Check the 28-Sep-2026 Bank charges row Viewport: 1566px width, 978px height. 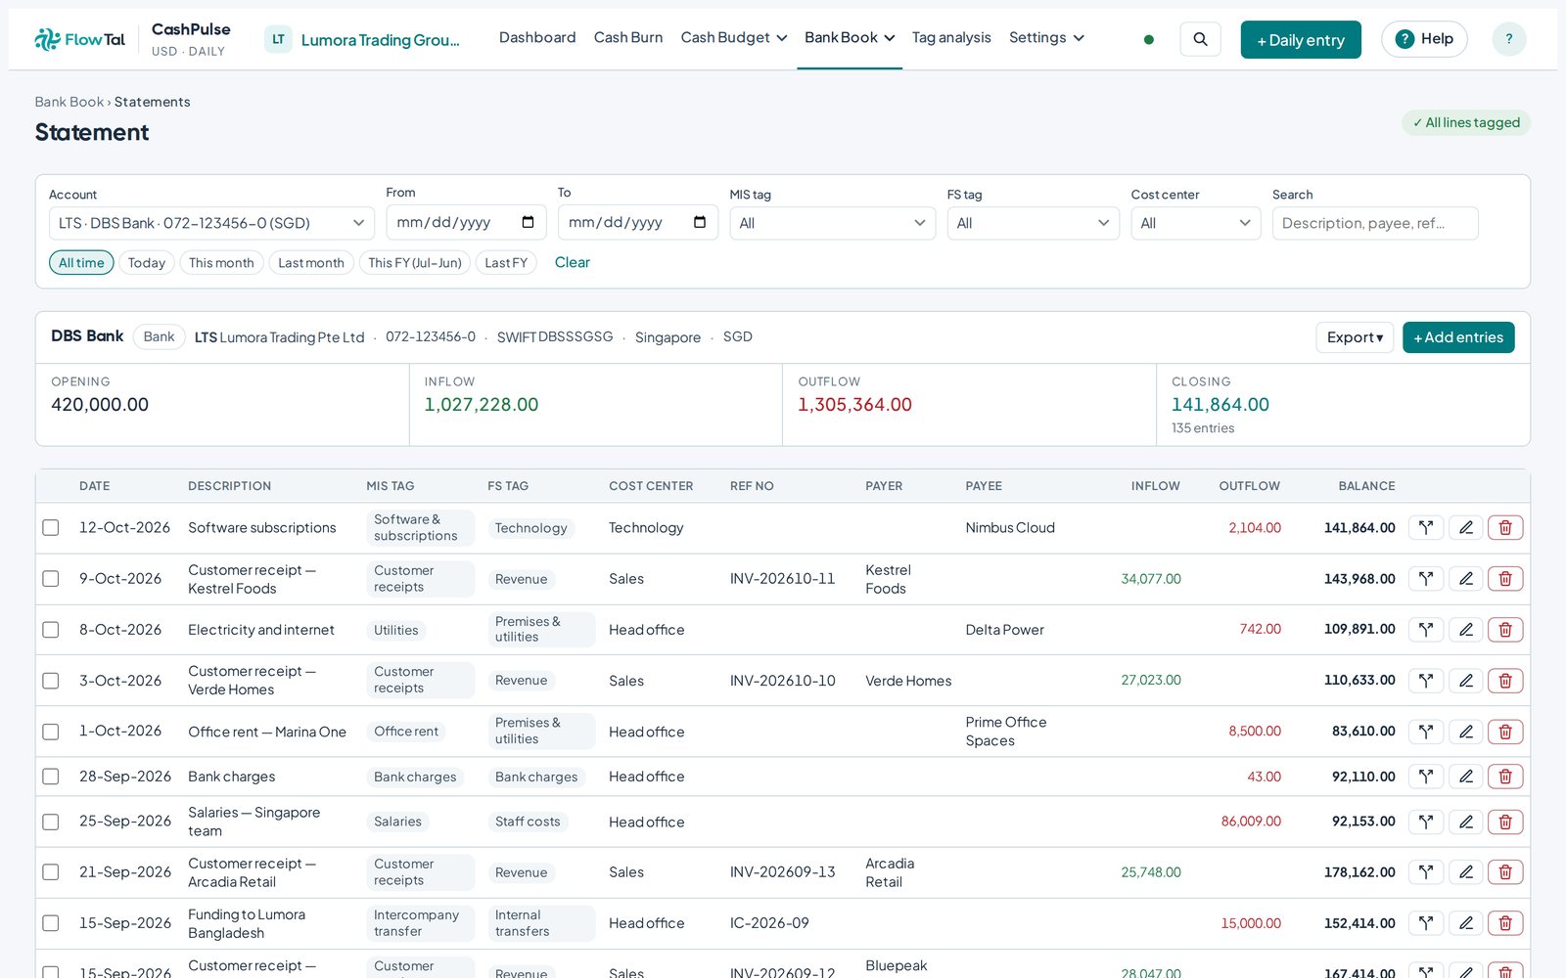pyautogui.click(x=51, y=777)
